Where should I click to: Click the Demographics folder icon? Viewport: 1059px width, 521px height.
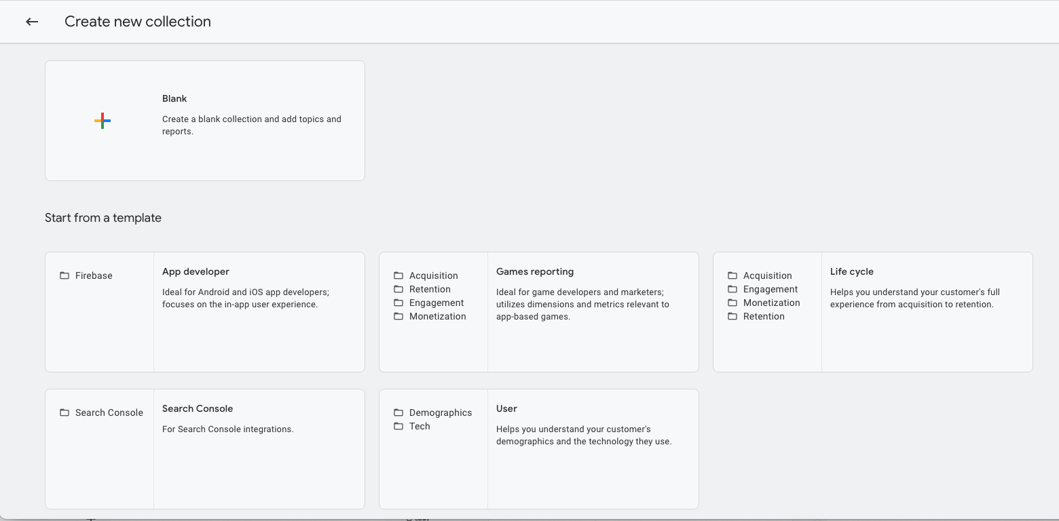398,412
